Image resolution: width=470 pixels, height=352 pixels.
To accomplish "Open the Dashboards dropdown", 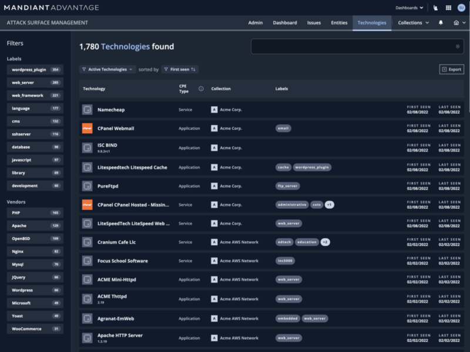I will click(x=409, y=8).
